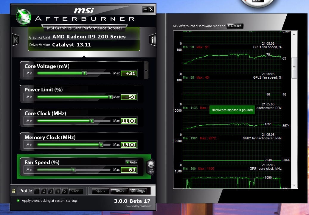Select profile slot 4
This screenshot has width=309, height=215.
pyautogui.click(x=58, y=191)
